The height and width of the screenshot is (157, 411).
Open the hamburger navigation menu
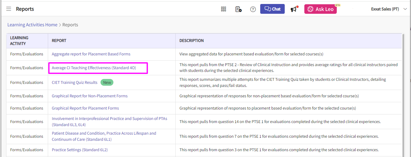click(x=9, y=9)
